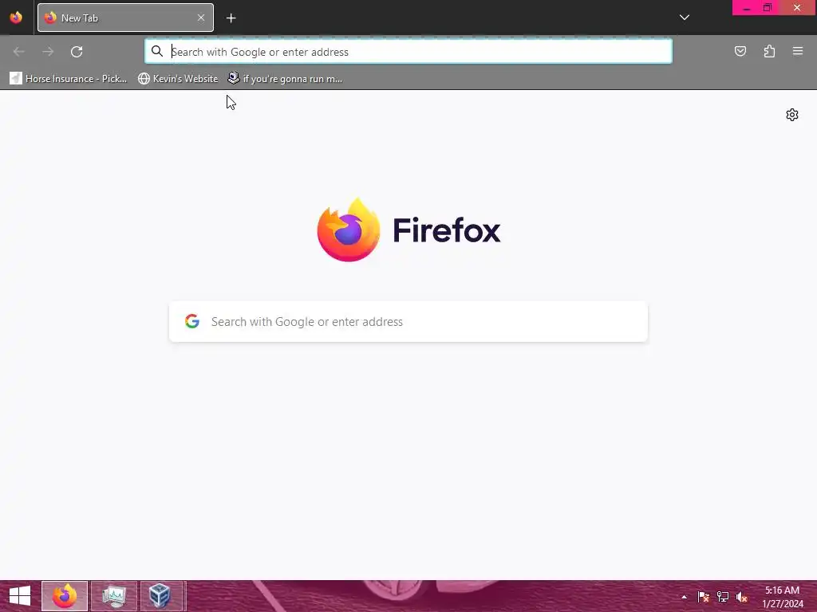Expand the list all tabs chevron
Viewport: 817px width, 612px height.
pos(685,18)
